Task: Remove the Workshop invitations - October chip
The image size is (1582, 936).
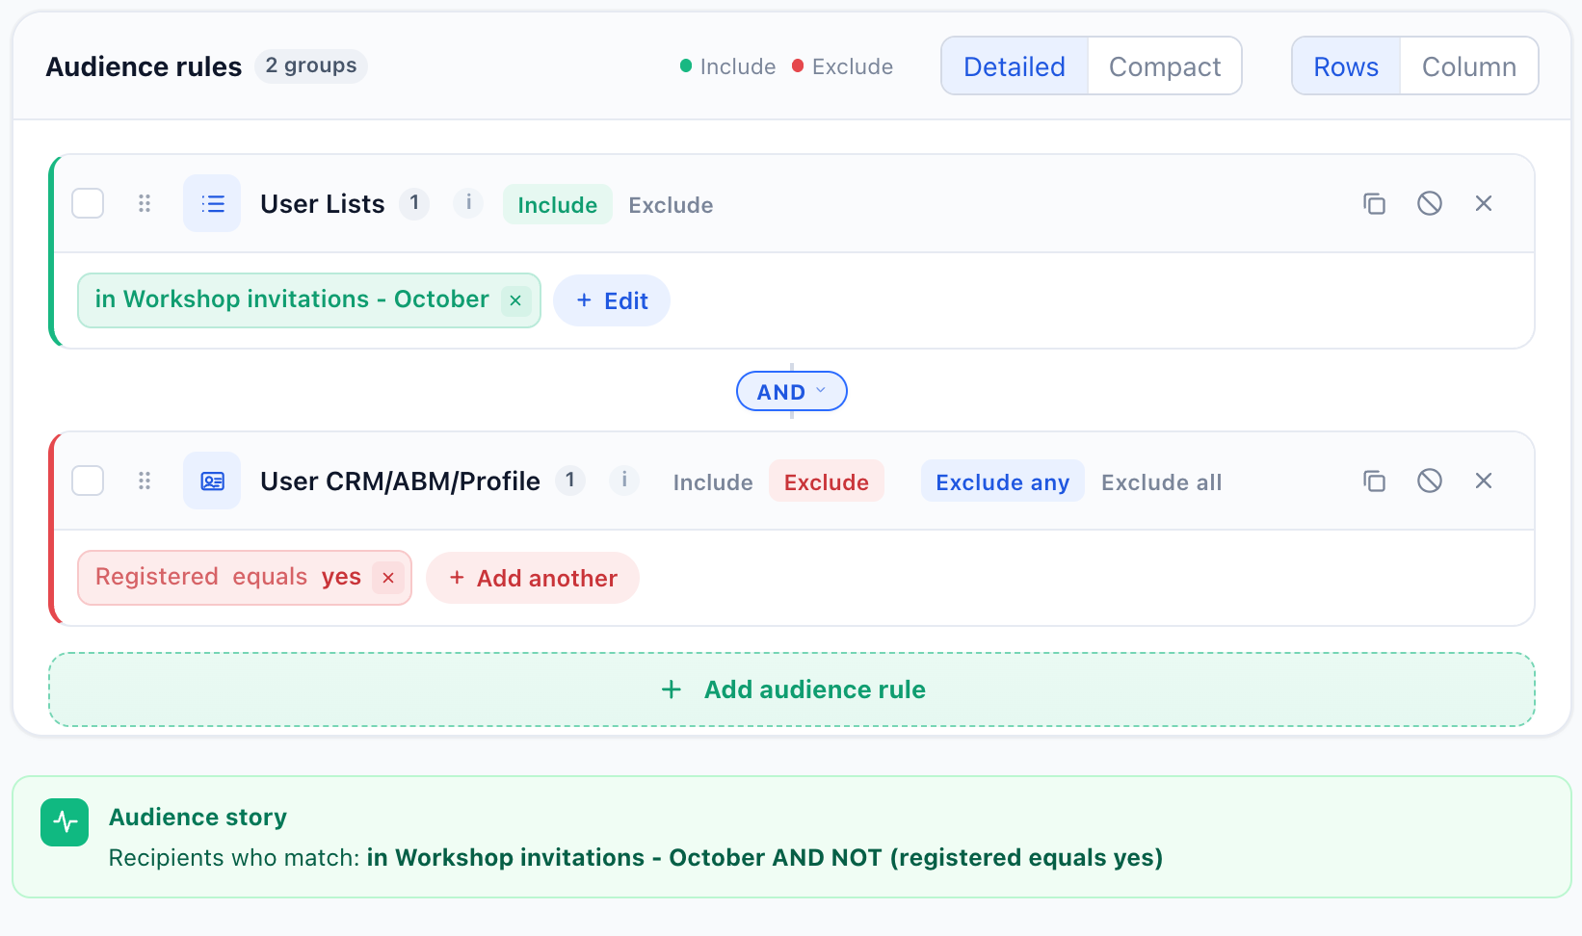Action: point(515,300)
